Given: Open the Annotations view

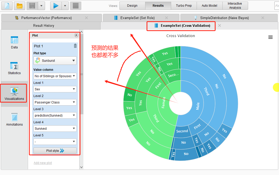Looking at the screenshot, I should (x=14, y=119).
